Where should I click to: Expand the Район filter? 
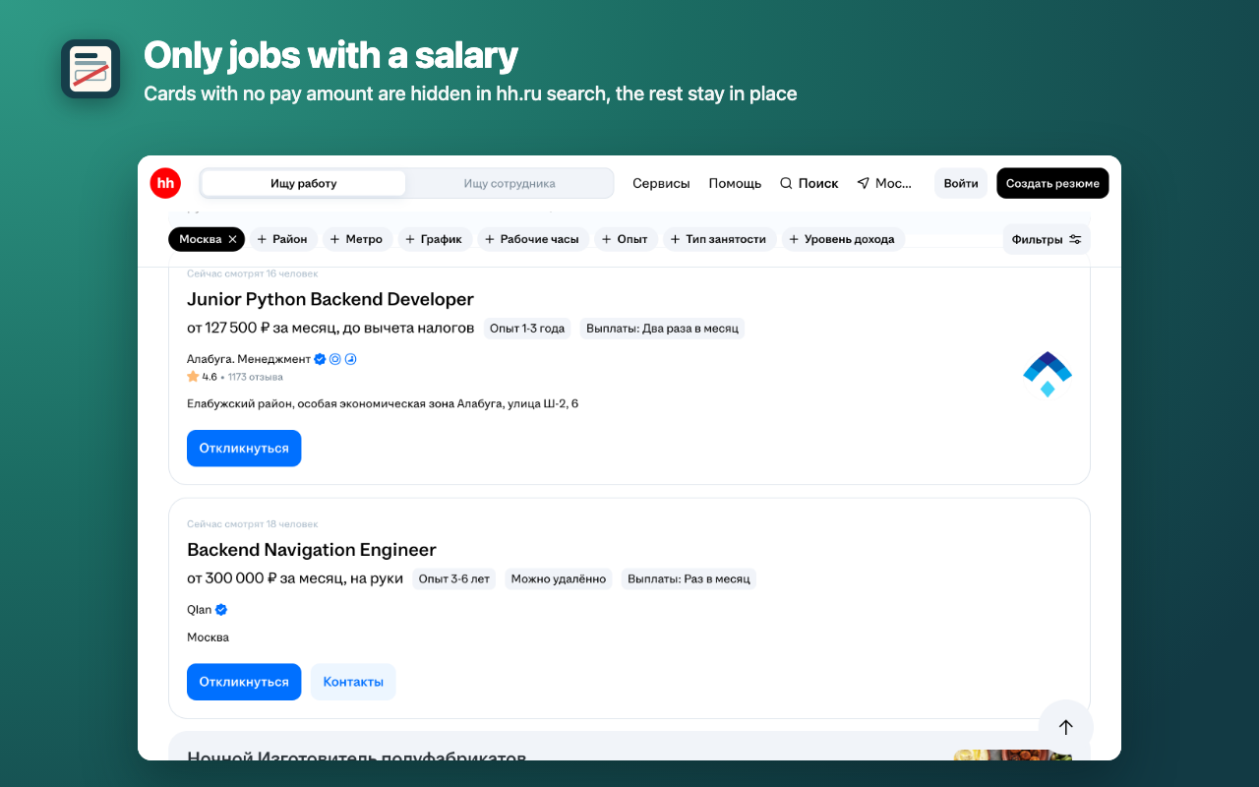coord(283,239)
